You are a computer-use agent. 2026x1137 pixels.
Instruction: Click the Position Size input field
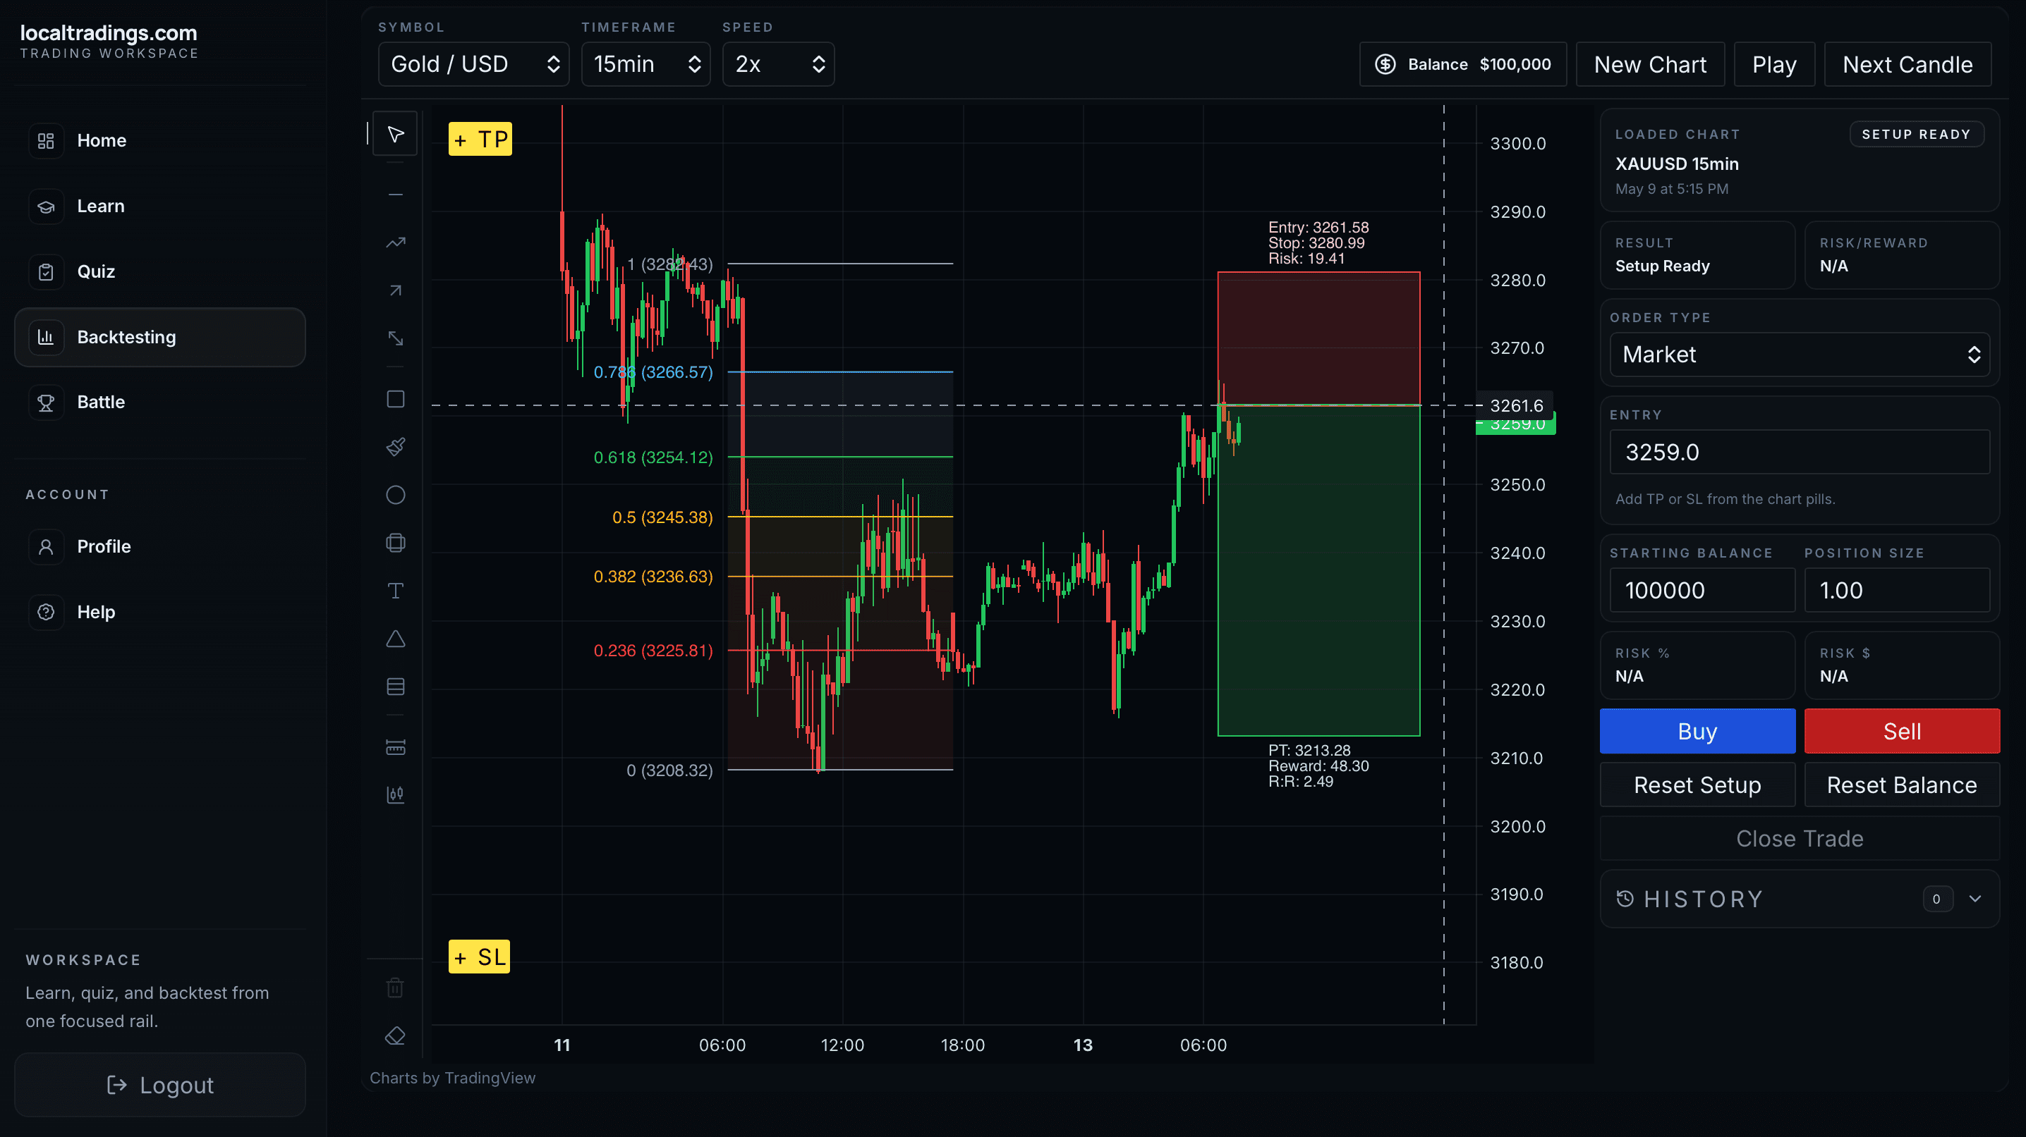coord(1896,590)
